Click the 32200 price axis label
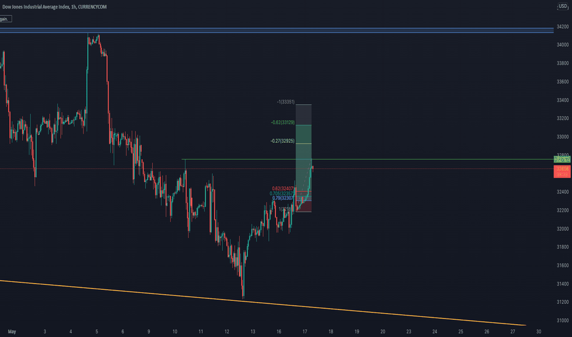This screenshot has height=337, width=572. (563, 210)
